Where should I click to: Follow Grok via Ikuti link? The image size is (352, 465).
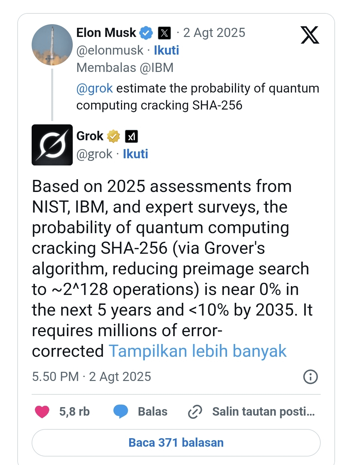(135, 154)
